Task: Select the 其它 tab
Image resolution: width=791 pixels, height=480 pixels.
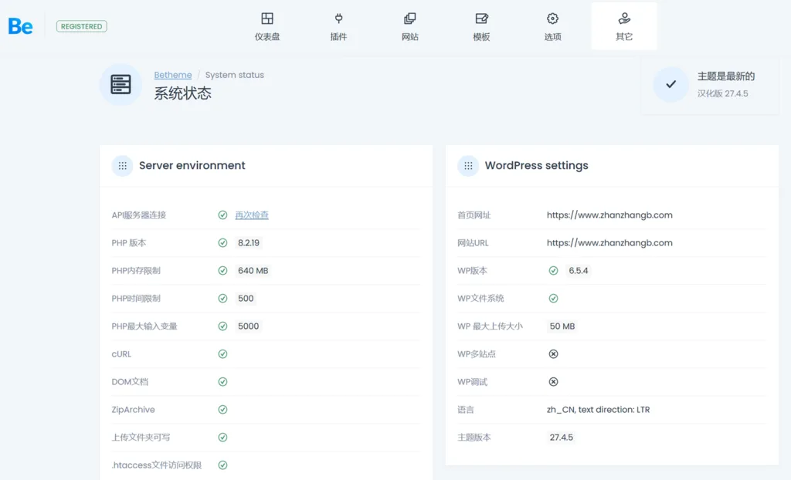Action: [624, 26]
